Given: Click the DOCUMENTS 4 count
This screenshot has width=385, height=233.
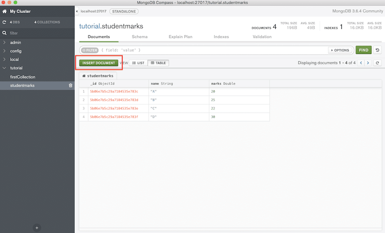Looking at the screenshot, I should 264,27.
